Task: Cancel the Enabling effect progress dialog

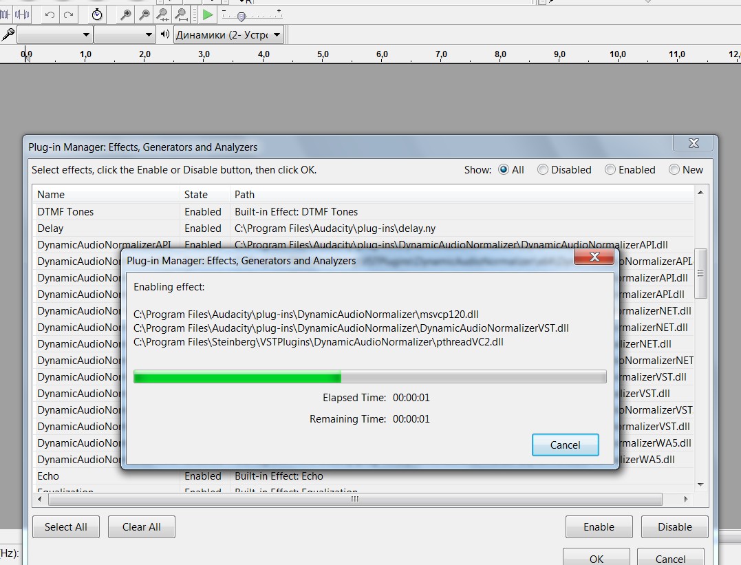Action: (565, 445)
